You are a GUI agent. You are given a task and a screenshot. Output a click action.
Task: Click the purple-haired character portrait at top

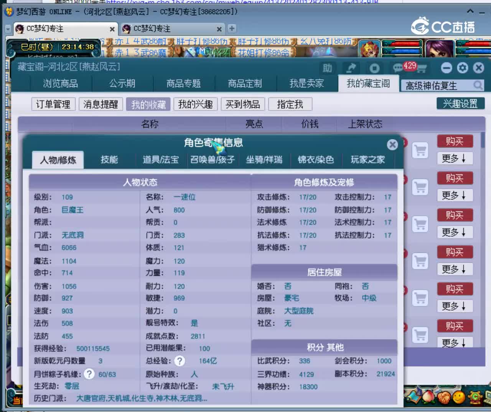(440, 48)
